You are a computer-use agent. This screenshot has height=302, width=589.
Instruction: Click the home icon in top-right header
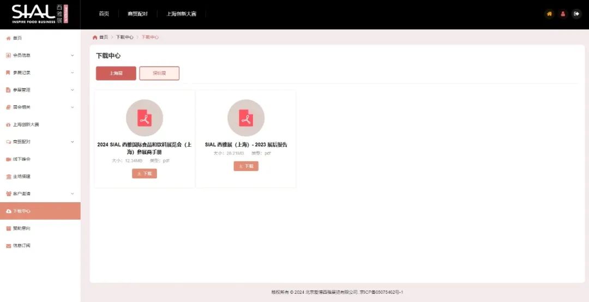coord(549,14)
